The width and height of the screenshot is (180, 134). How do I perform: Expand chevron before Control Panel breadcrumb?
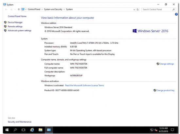click(26, 9)
